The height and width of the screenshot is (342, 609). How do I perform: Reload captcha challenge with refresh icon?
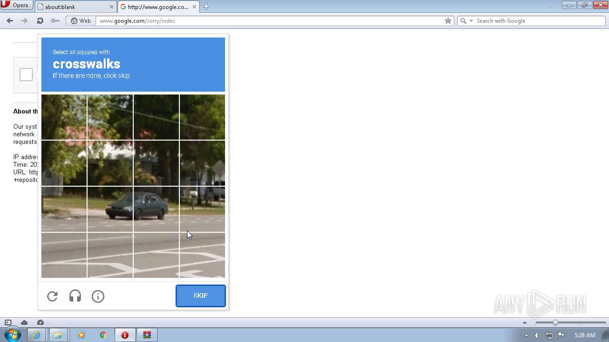coord(52,296)
